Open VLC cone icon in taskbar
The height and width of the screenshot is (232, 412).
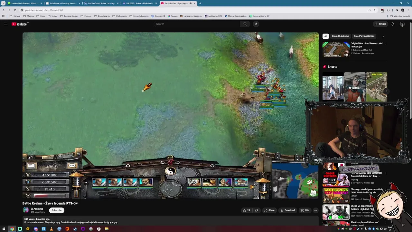click(x=51, y=229)
